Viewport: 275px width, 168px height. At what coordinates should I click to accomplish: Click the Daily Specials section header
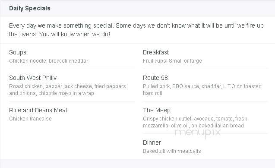[x=30, y=8]
